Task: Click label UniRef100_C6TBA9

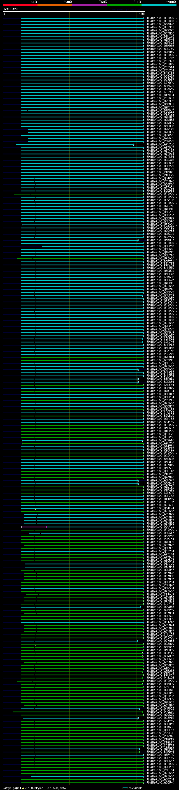Action: click(x=161, y=64)
